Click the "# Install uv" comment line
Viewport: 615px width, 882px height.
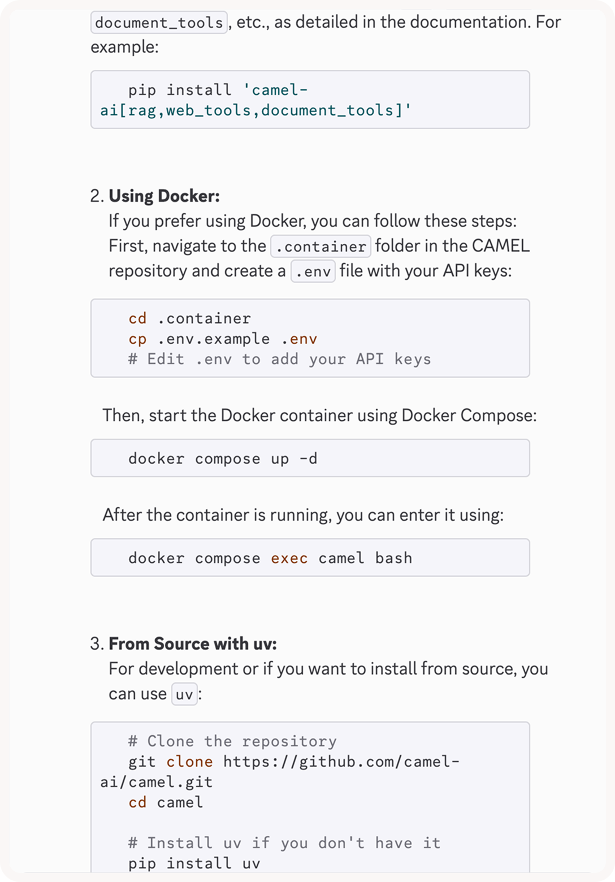click(284, 843)
